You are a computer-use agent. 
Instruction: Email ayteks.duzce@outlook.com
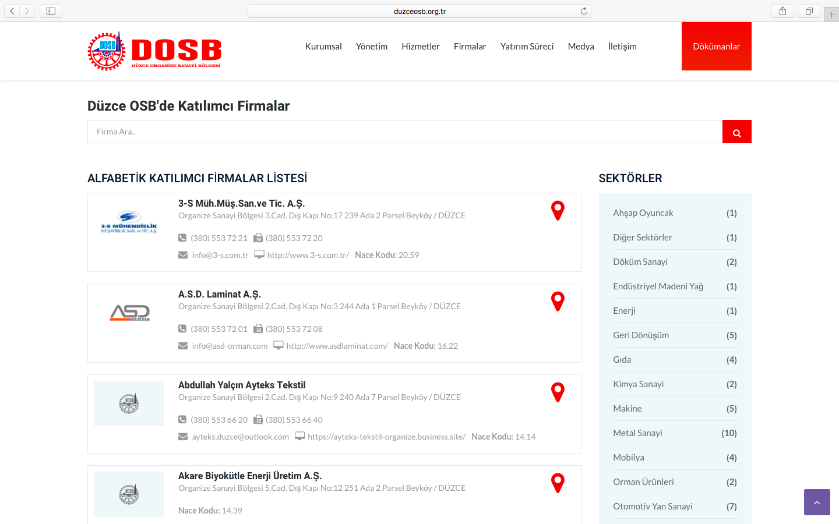coord(241,437)
